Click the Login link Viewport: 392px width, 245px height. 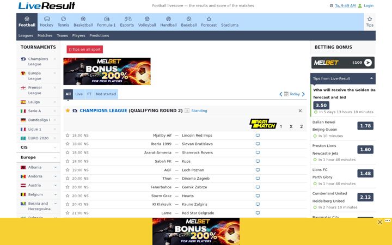click(x=369, y=5)
